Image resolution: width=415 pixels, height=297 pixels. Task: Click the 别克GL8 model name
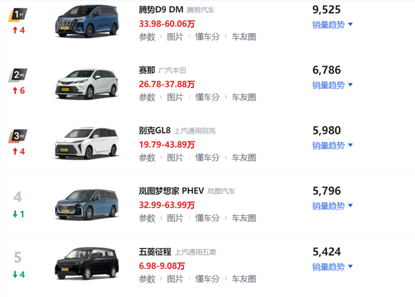[x=155, y=130]
